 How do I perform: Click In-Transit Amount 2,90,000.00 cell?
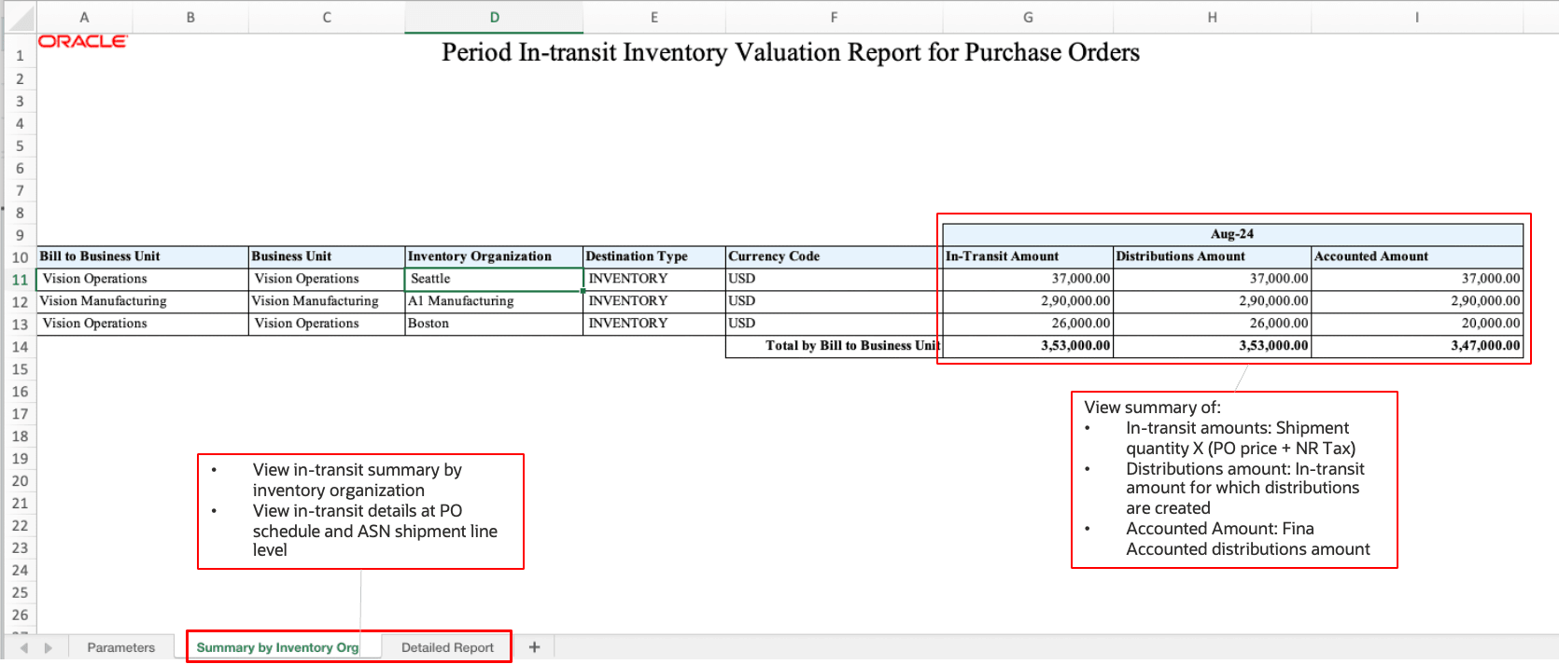click(1028, 301)
